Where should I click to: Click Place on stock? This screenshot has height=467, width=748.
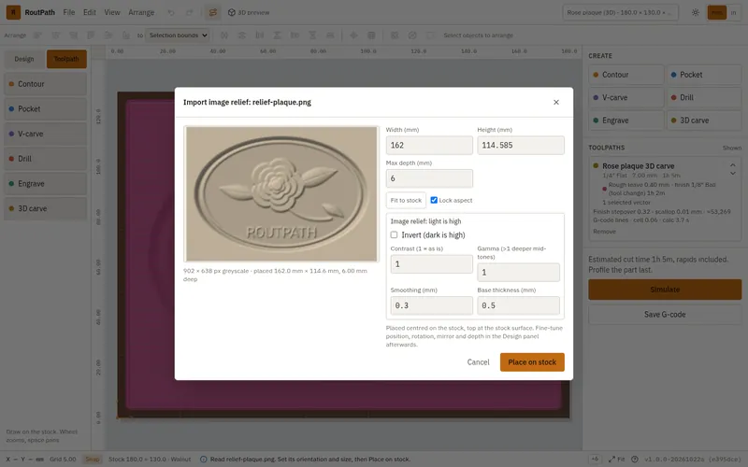532,362
